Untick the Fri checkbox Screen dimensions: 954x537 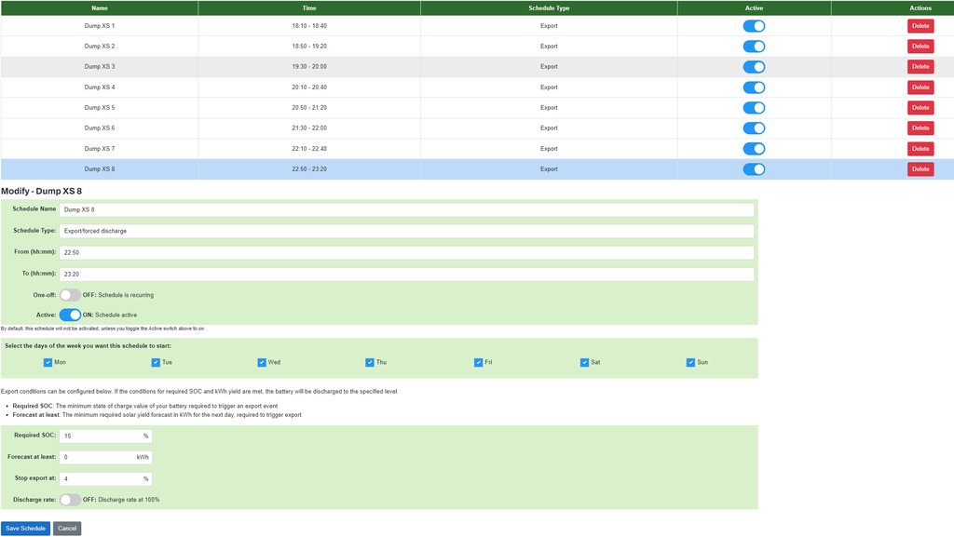click(x=478, y=362)
